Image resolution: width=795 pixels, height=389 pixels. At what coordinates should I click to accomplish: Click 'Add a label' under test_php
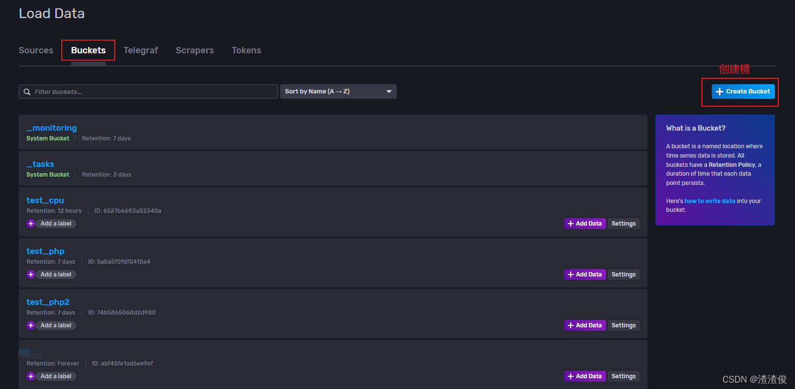(56, 275)
